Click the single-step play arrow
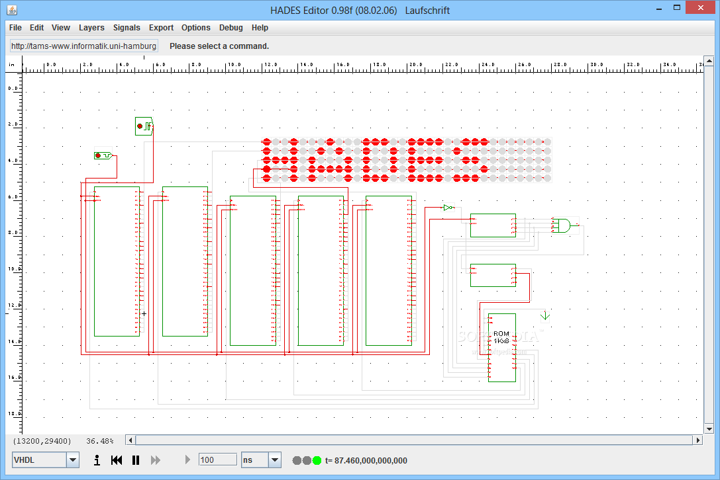This screenshot has height=480, width=720. pos(187,460)
